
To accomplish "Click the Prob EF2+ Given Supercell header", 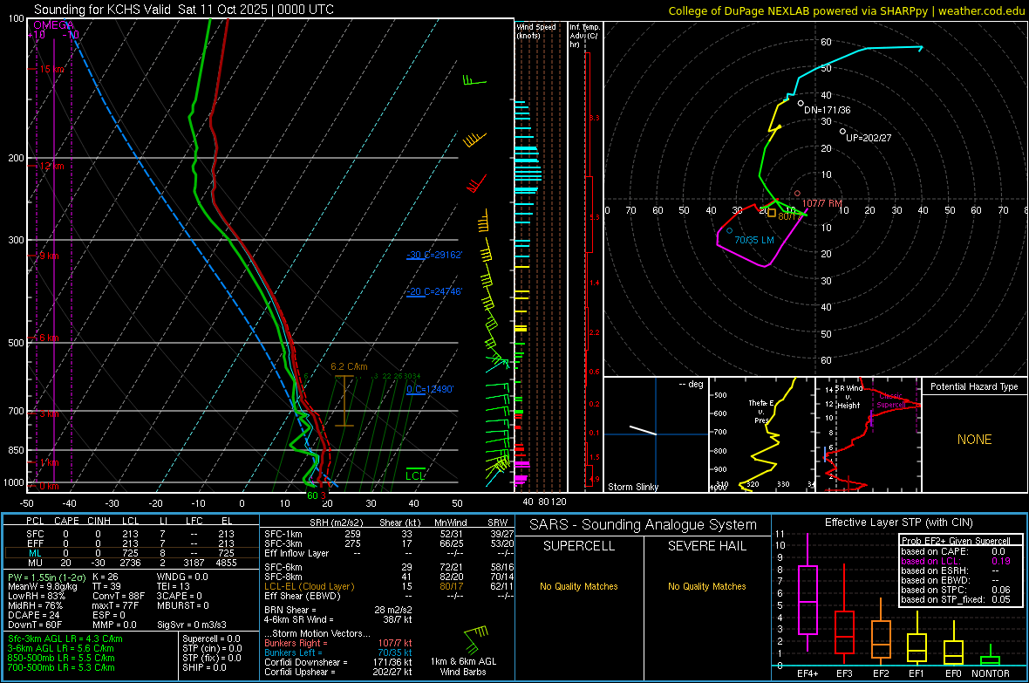I will [956, 541].
